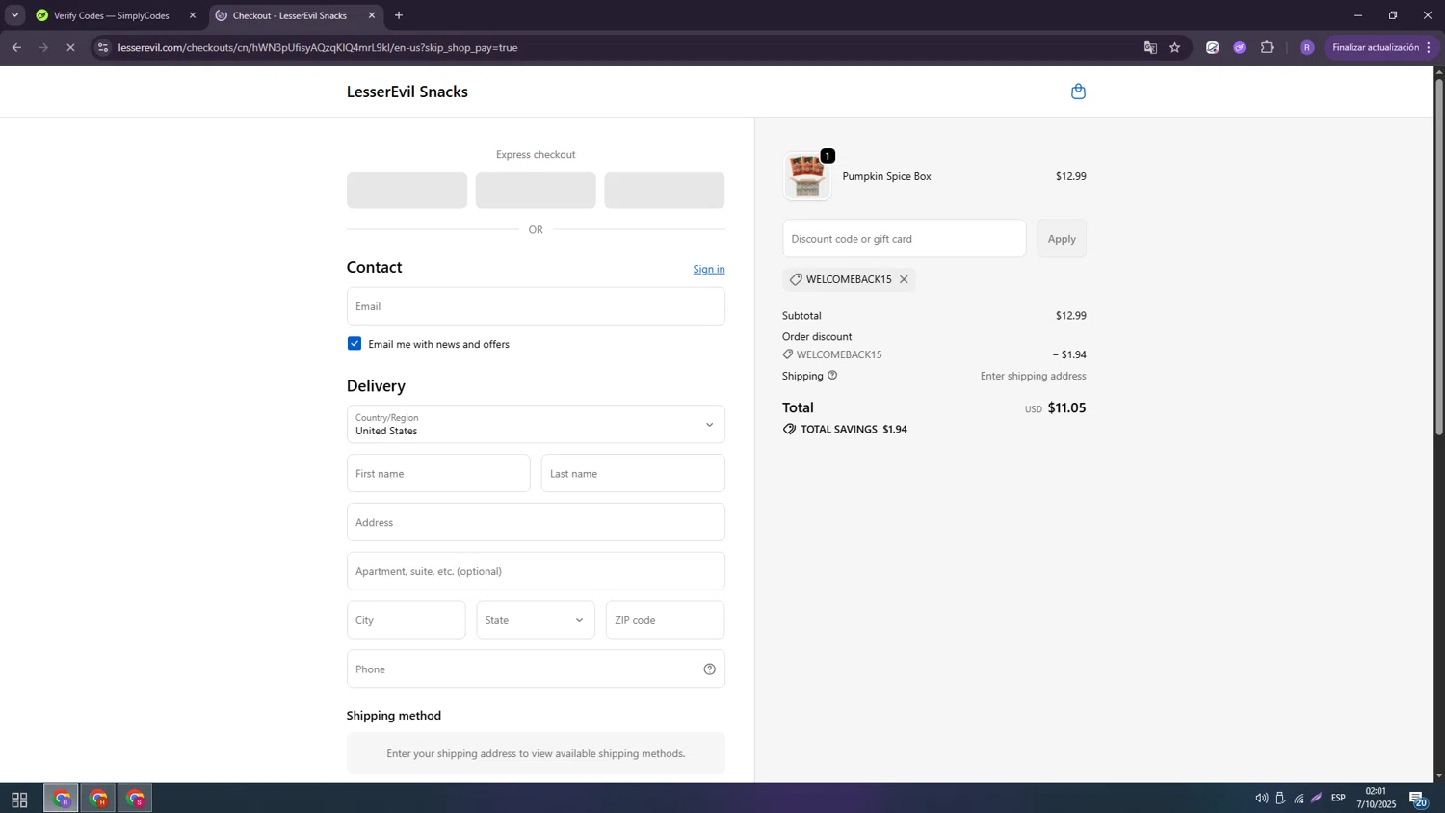Click the Pumpkin Spice Box thumbnail
This screenshot has width=1445, height=813.
(807, 176)
